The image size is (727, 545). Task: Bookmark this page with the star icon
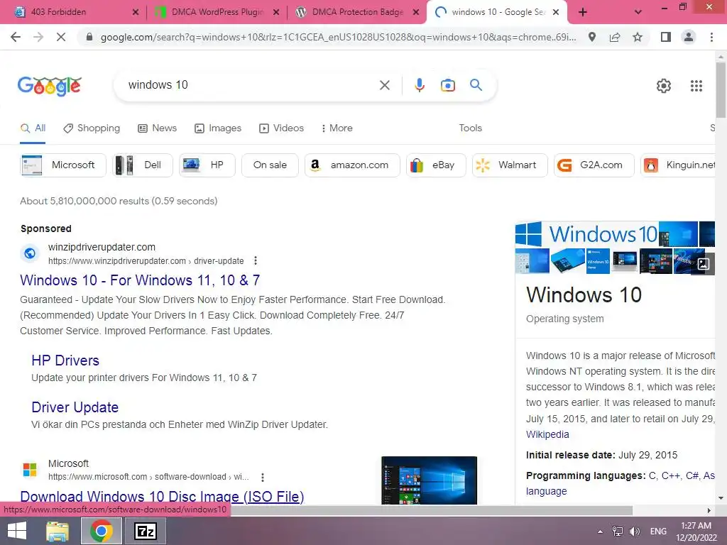click(x=638, y=37)
